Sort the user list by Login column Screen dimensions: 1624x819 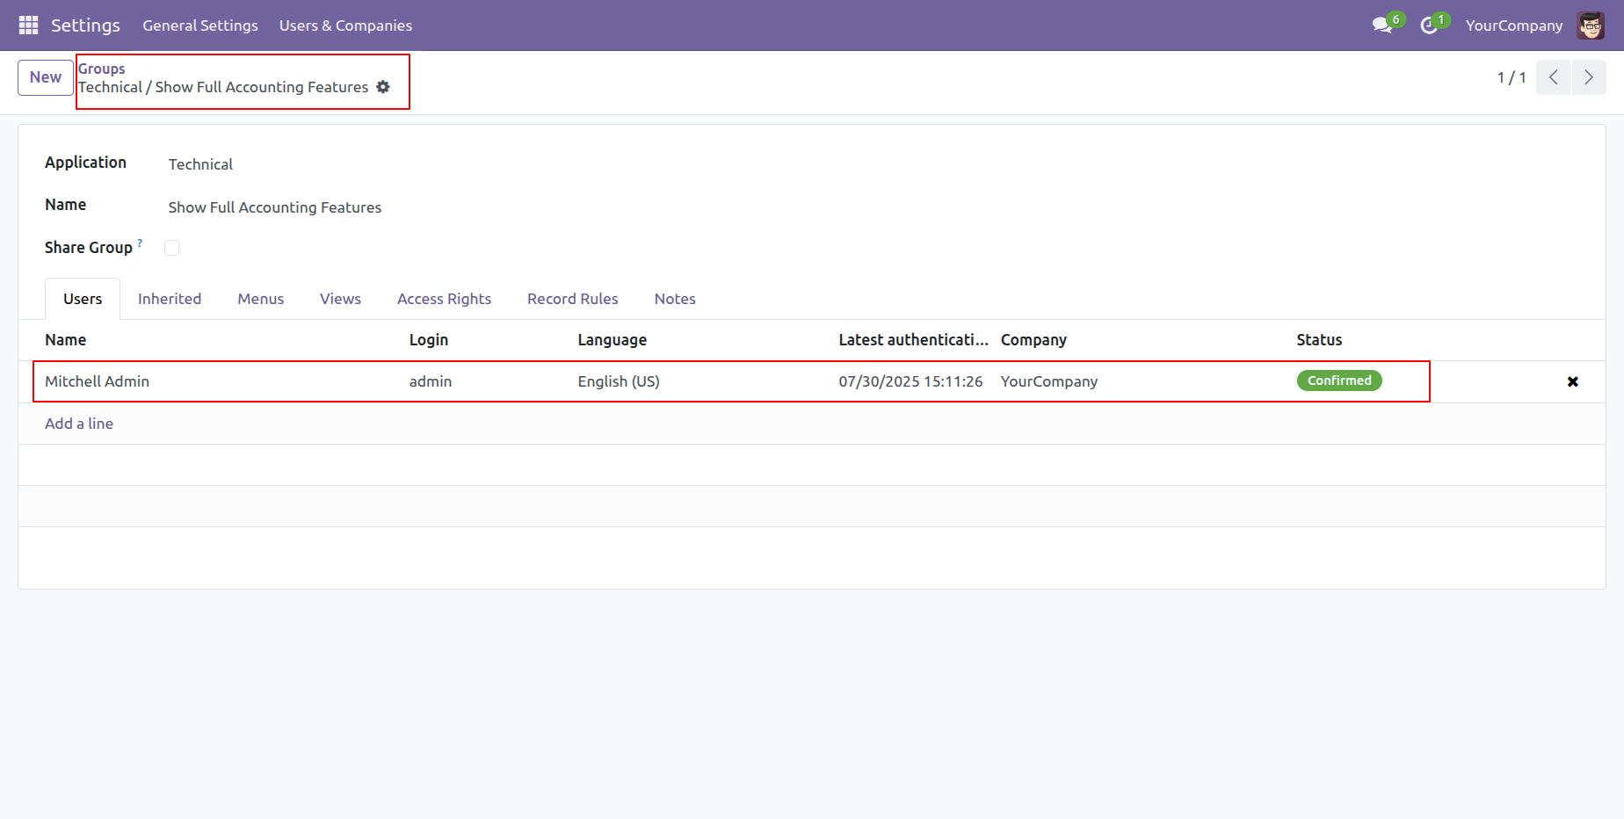point(429,340)
